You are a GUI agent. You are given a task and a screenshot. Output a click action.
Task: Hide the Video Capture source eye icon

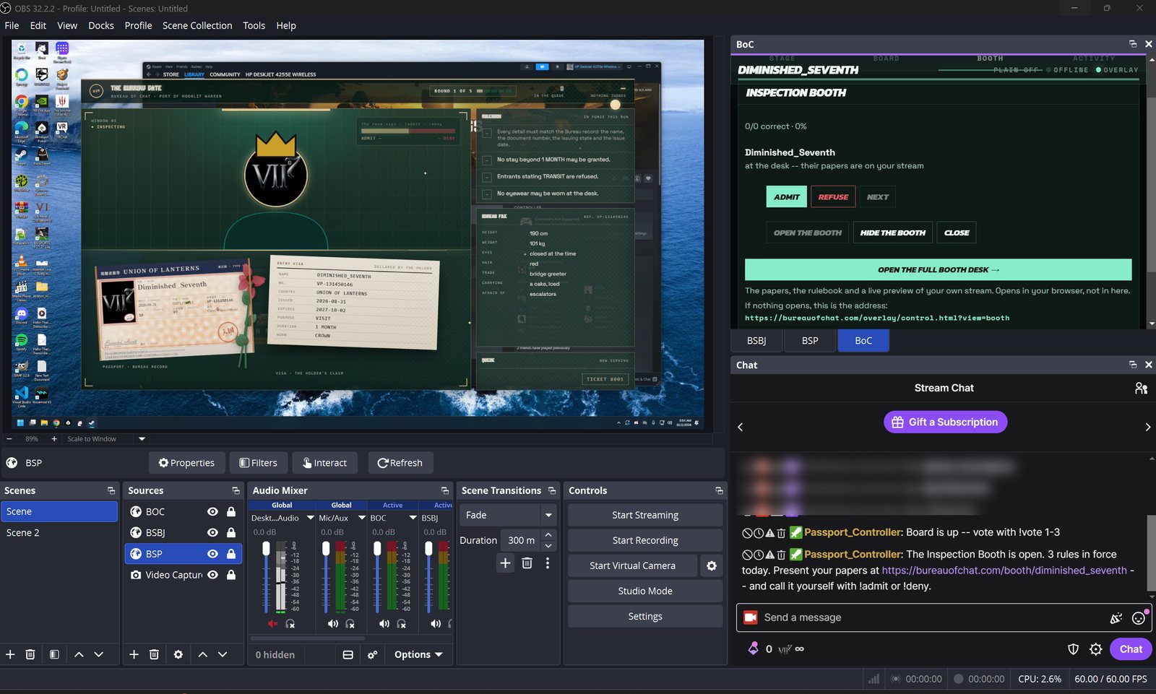212,575
